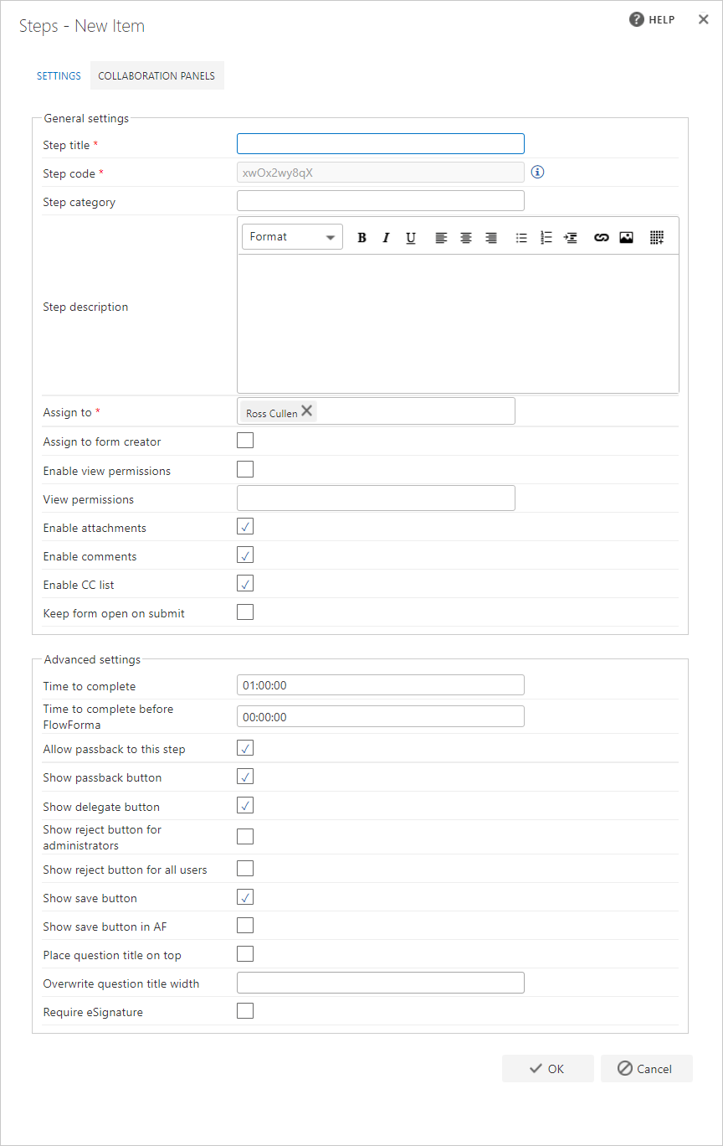
Task: Uncheck Enable comments
Action: tap(245, 555)
